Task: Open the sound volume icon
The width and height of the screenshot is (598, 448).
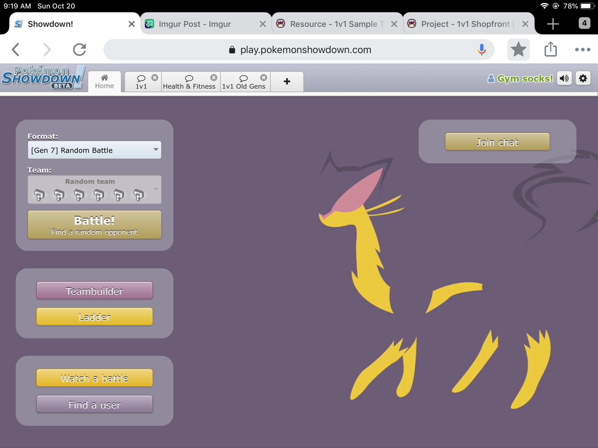Action: 564,78
